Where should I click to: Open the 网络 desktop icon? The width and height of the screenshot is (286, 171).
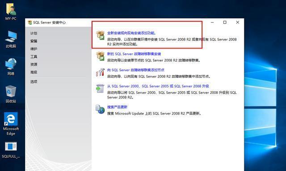coord(11,67)
